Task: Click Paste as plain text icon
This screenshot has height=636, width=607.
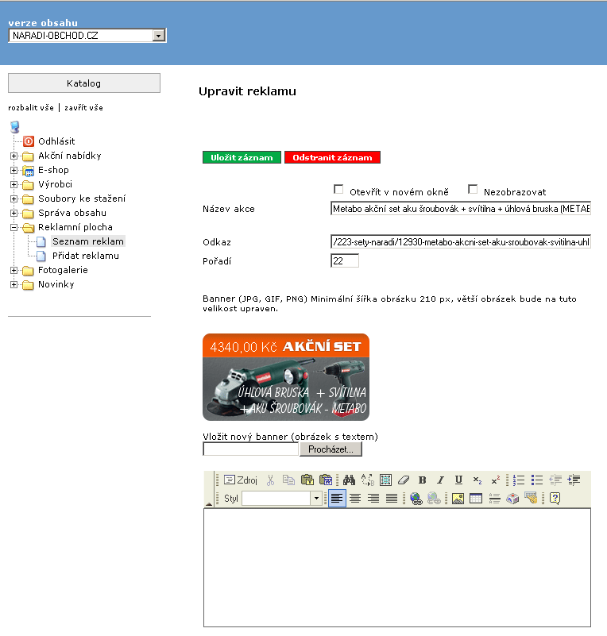Action: (x=307, y=480)
